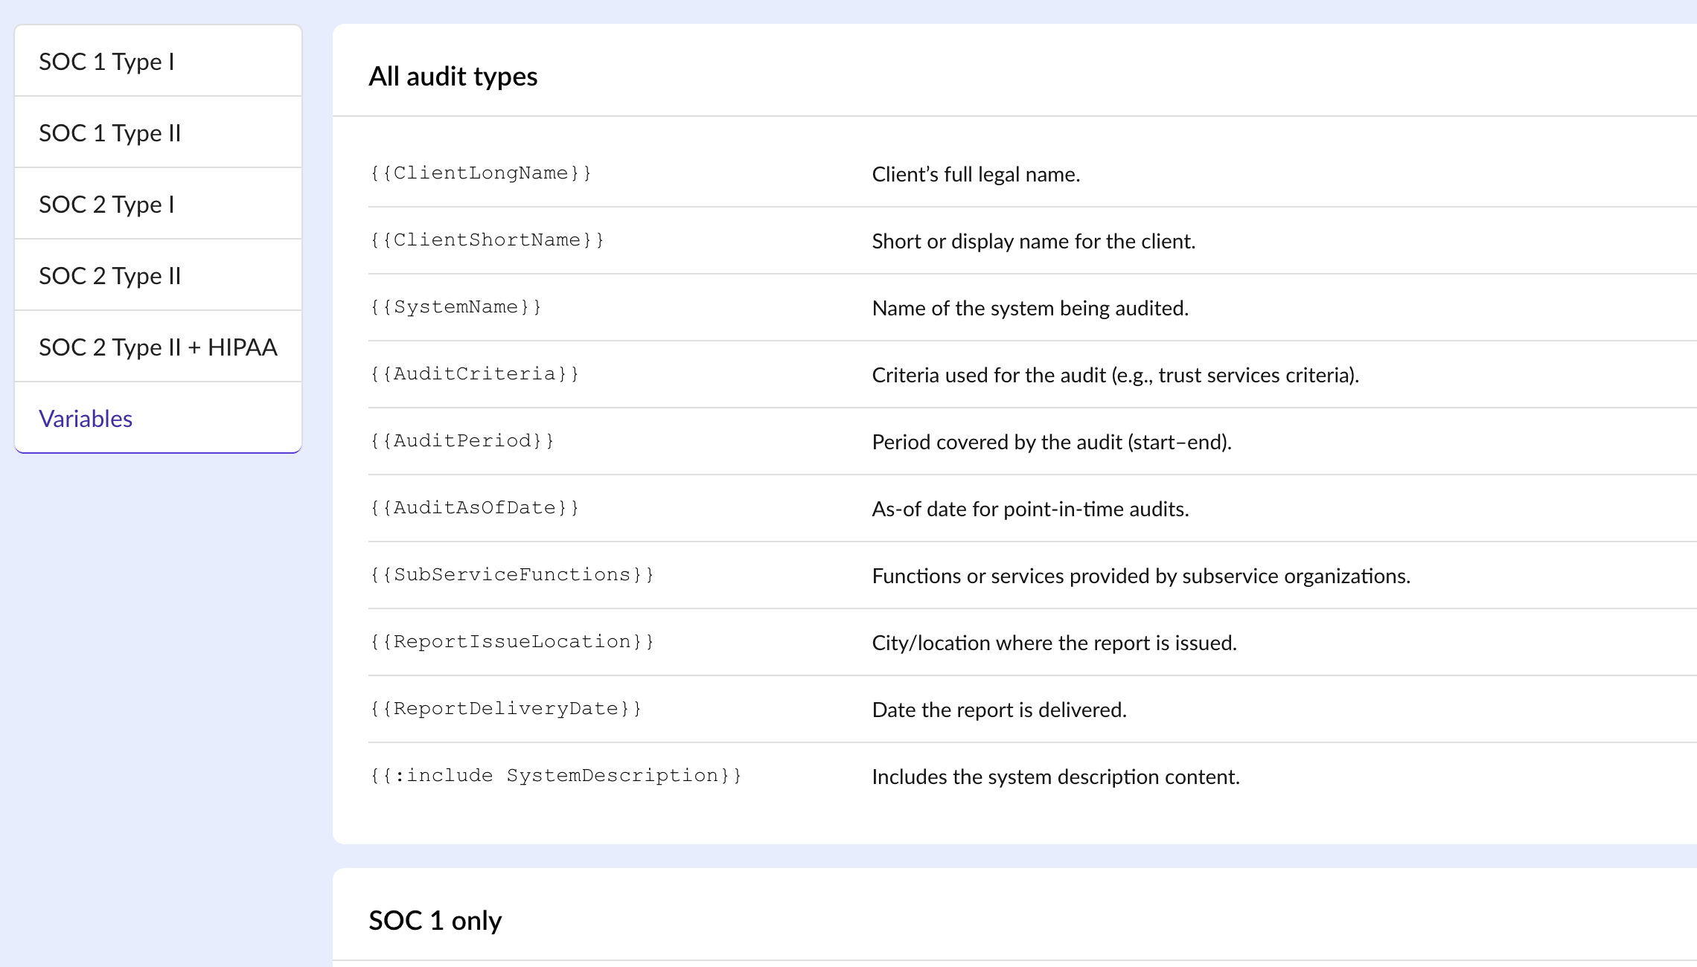Viewport: 1697px width, 967px height.
Task: Click the SOC 1 only section heading
Action: click(x=435, y=921)
